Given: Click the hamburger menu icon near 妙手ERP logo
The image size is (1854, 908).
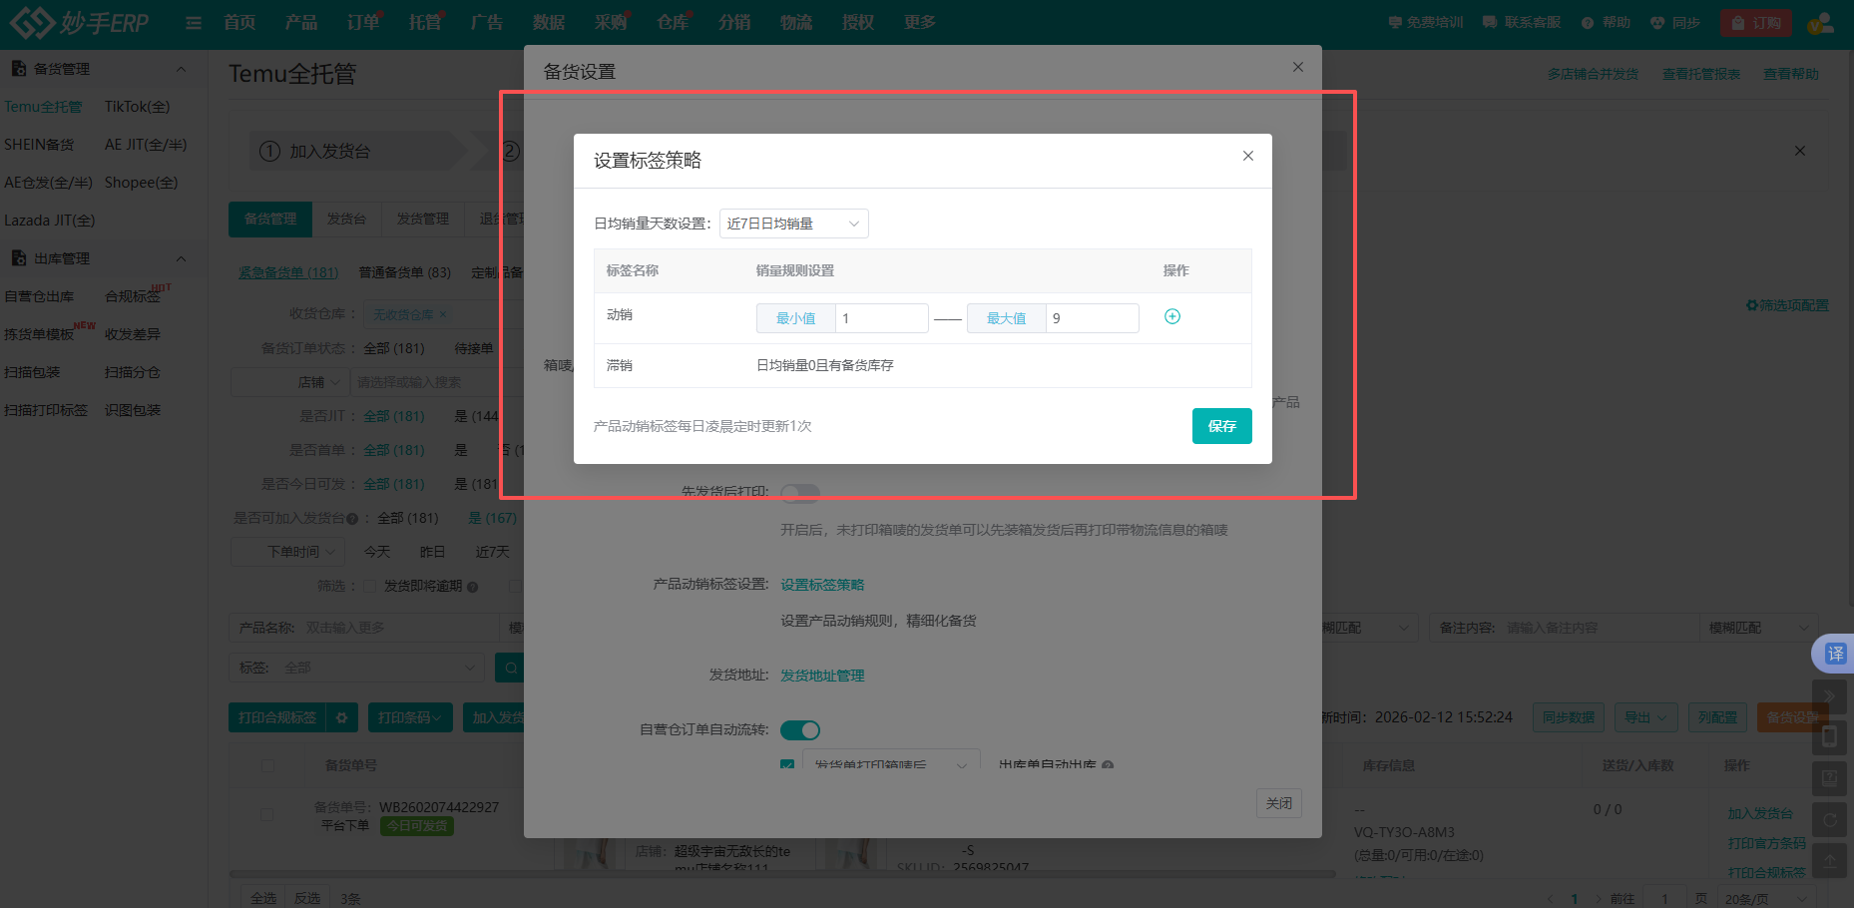Looking at the screenshot, I should coord(193,22).
